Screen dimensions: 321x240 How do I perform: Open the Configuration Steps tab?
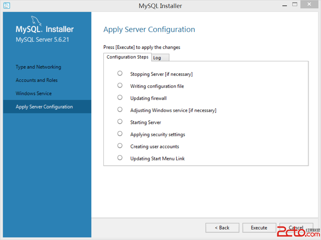[x=127, y=57]
